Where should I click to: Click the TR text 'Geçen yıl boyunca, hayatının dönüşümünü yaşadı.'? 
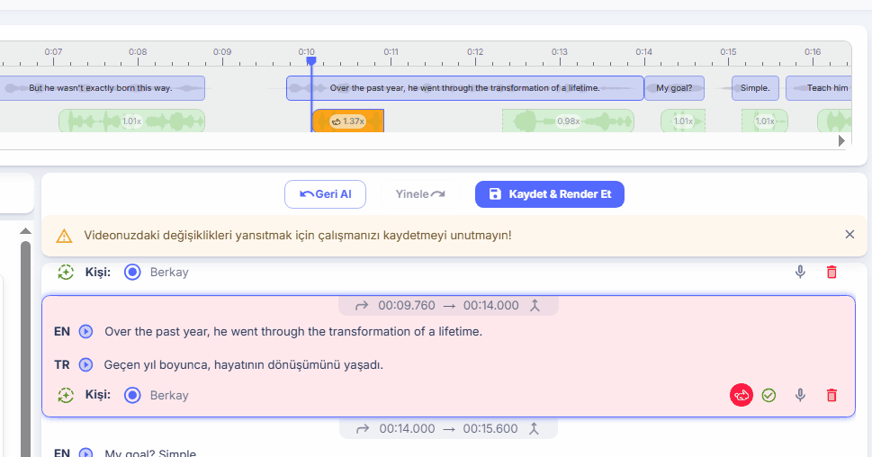click(x=244, y=364)
